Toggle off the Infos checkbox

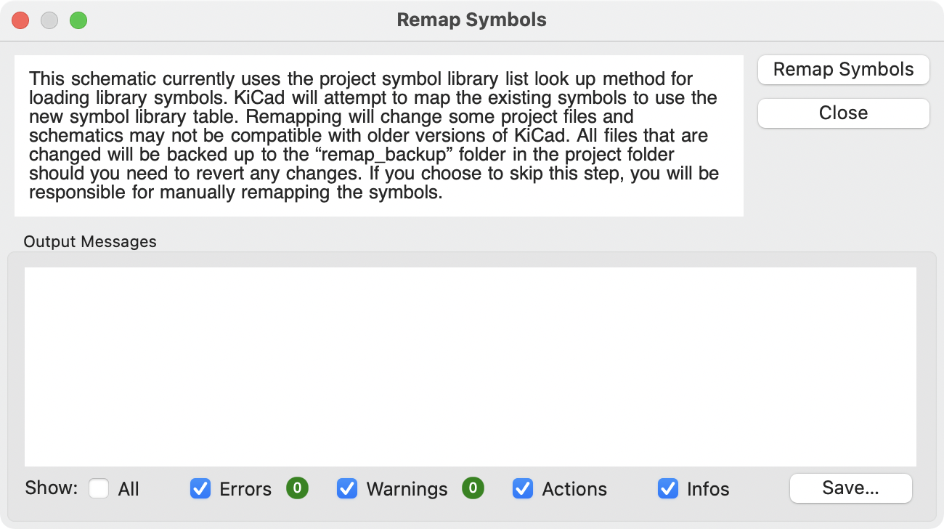coord(667,489)
